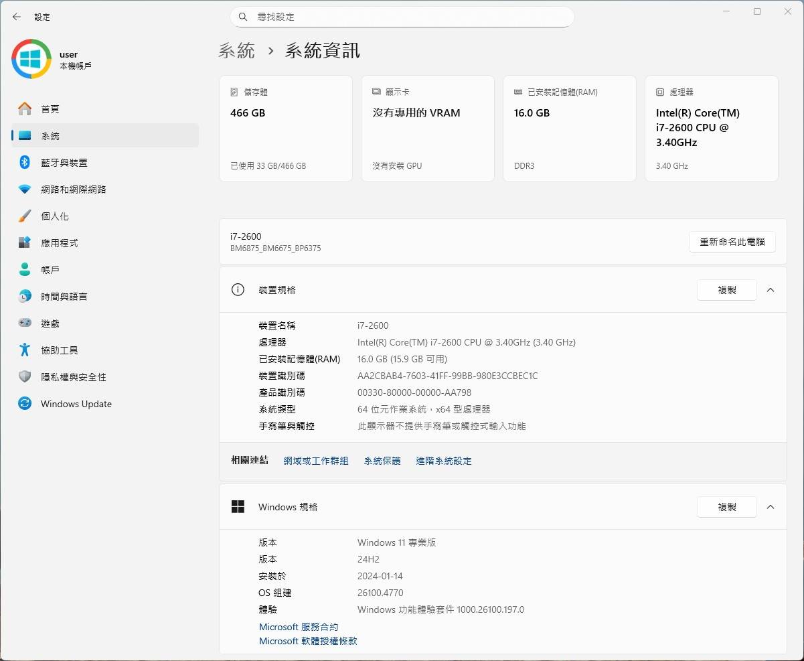Click the System monitor icon in sidebar
The image size is (804, 661).
25,135
